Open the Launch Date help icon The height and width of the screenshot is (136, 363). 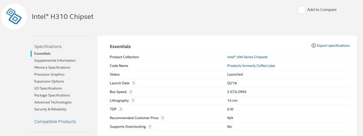click(133, 83)
